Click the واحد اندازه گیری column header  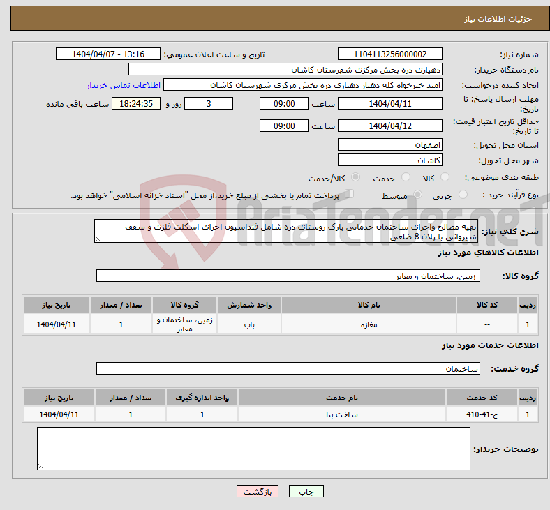coord(202,398)
